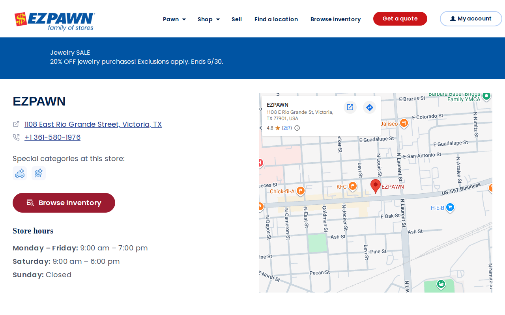Click the KFC restaurant marker on map
This screenshot has width=505, height=315.
(353, 186)
